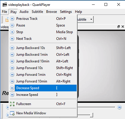This screenshot has height=119, width=125.
Task: Click the Increase Speed icon
Action: click(12, 95)
